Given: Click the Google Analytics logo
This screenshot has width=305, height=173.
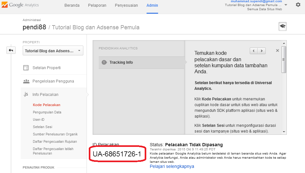Looking at the screenshot, I should 20,5.
